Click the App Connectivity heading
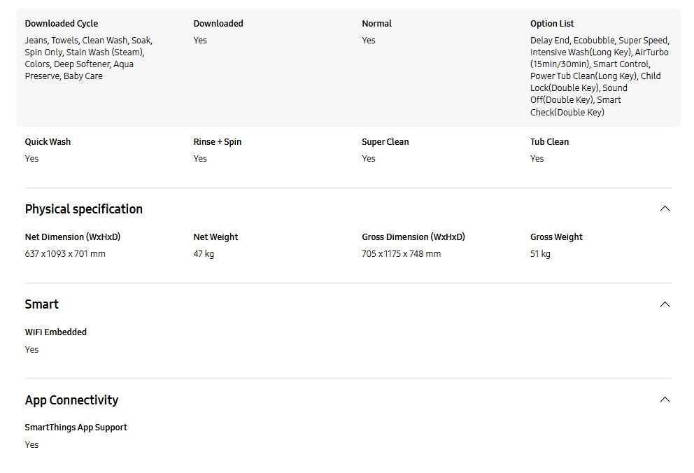This screenshot has width=694, height=473. [71, 400]
